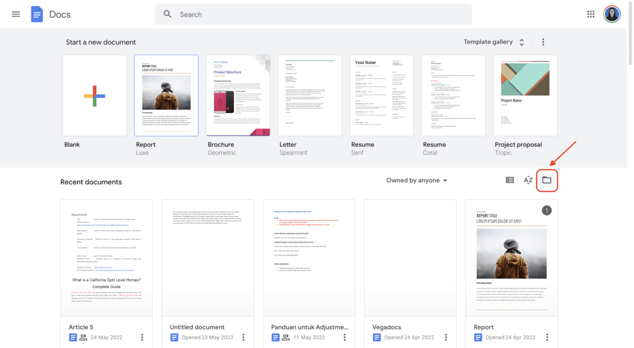This screenshot has width=634, height=348.
Task: Select the Resume Coral template
Action: click(453, 95)
